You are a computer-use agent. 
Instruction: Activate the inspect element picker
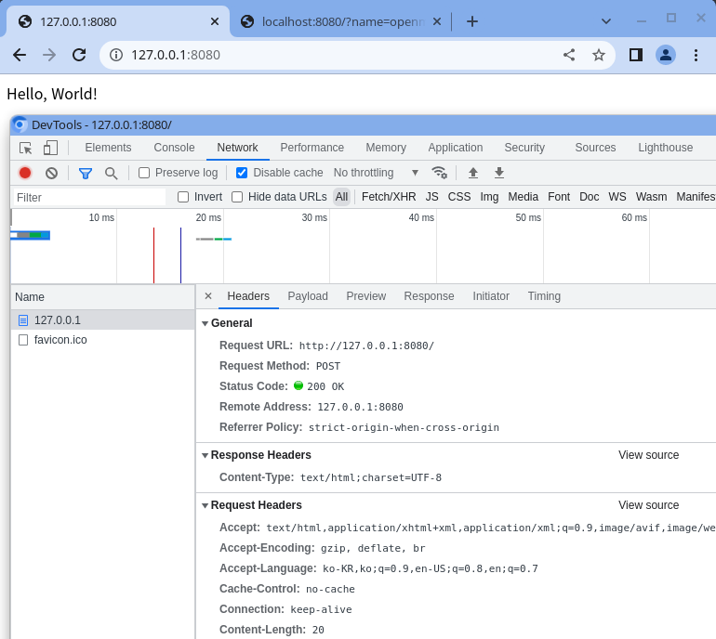(x=26, y=148)
